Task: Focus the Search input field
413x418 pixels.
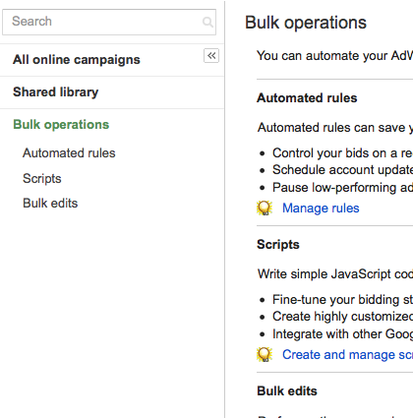Action: pos(109,22)
